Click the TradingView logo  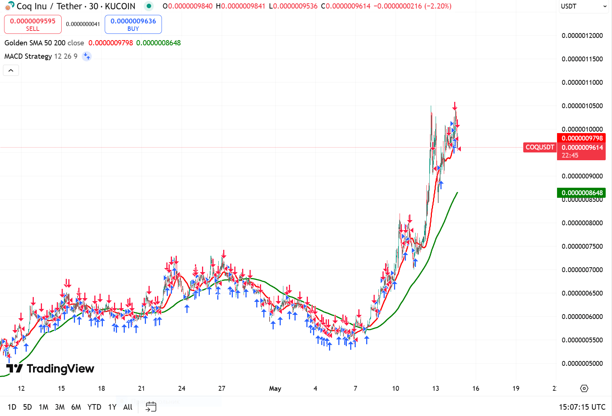click(51, 368)
